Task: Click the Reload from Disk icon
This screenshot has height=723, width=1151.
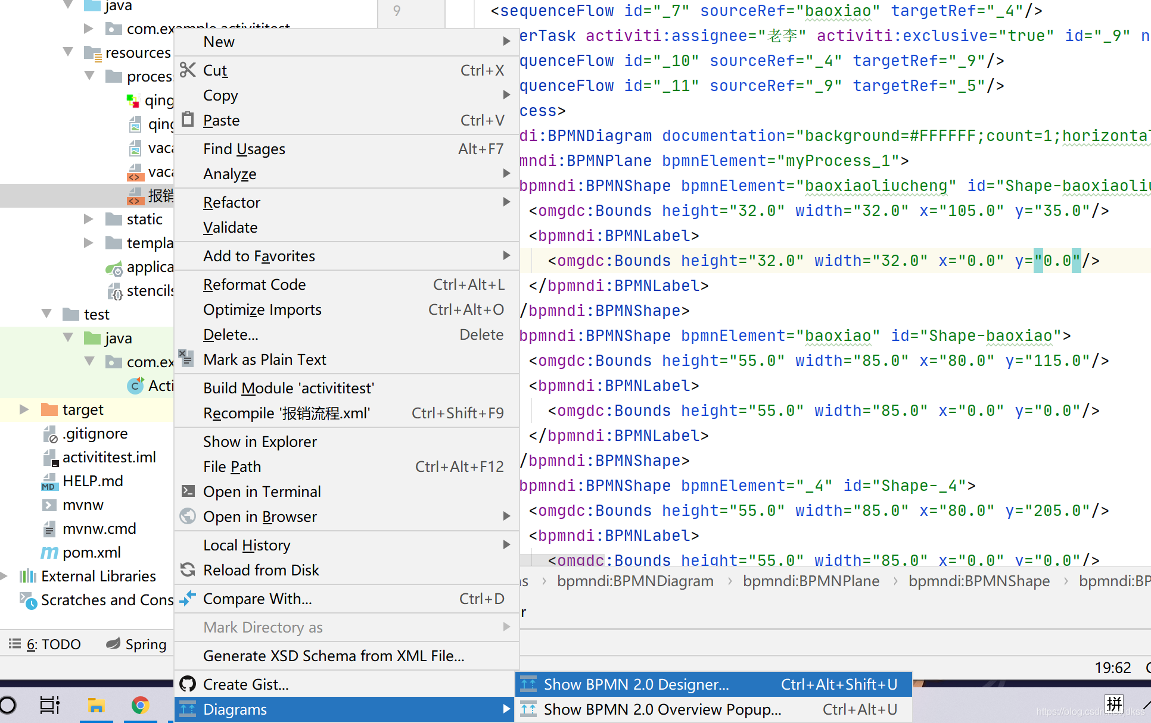Action: (188, 569)
